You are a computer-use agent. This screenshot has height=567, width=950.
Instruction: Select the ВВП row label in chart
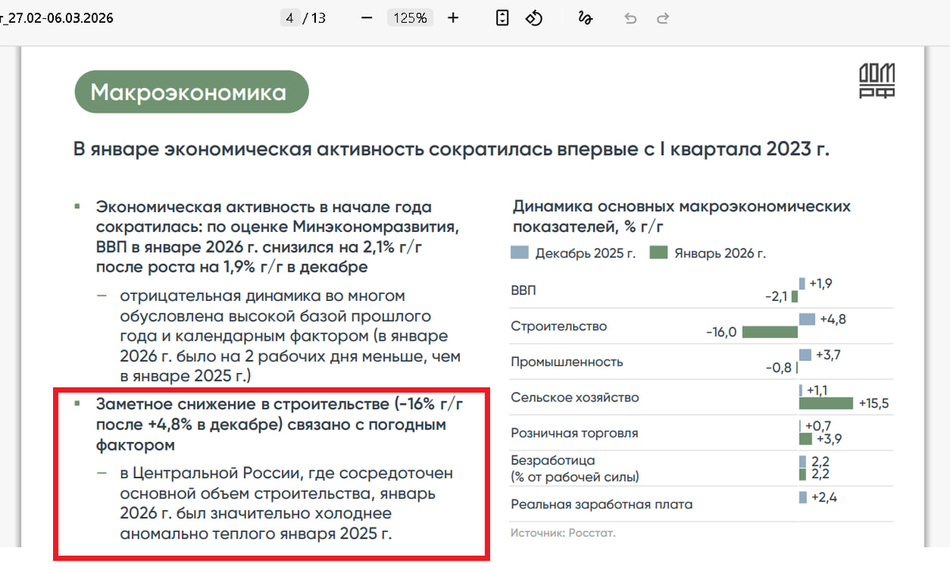(523, 291)
